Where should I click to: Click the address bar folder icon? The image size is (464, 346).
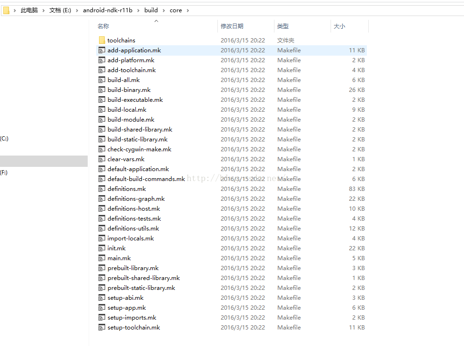pos(6,10)
